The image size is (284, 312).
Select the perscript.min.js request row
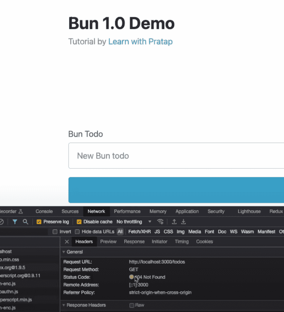(30, 300)
